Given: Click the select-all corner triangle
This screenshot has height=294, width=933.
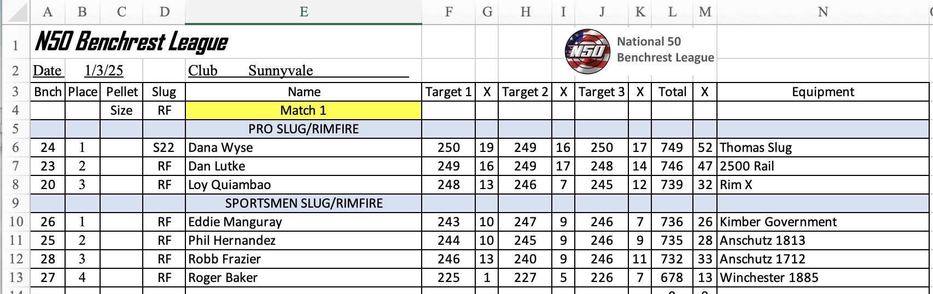Looking at the screenshot, I should (15, 12).
